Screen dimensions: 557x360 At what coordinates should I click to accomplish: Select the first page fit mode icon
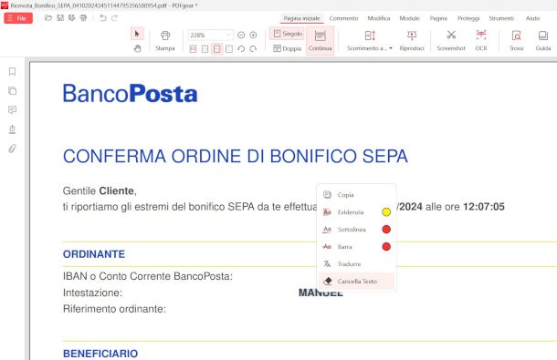point(193,48)
